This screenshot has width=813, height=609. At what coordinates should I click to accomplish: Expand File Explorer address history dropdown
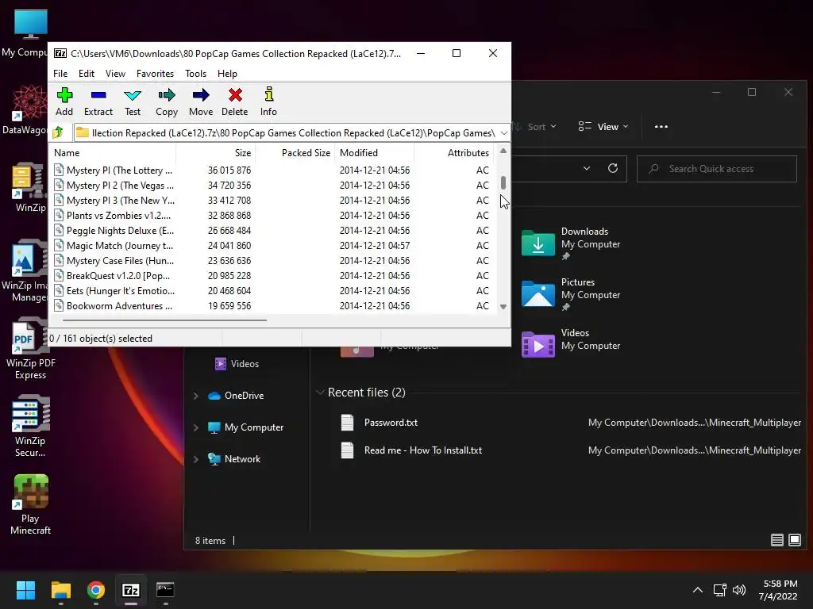[x=587, y=168]
